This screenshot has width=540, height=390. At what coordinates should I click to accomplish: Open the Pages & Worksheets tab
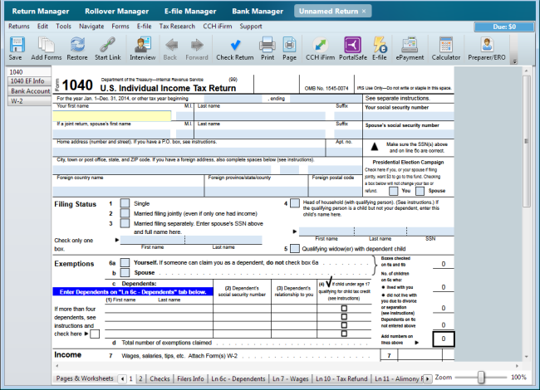(85, 378)
